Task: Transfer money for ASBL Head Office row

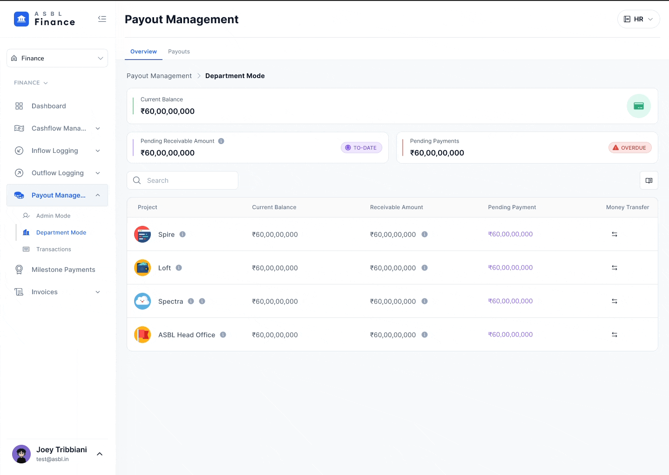Action: pyautogui.click(x=615, y=335)
